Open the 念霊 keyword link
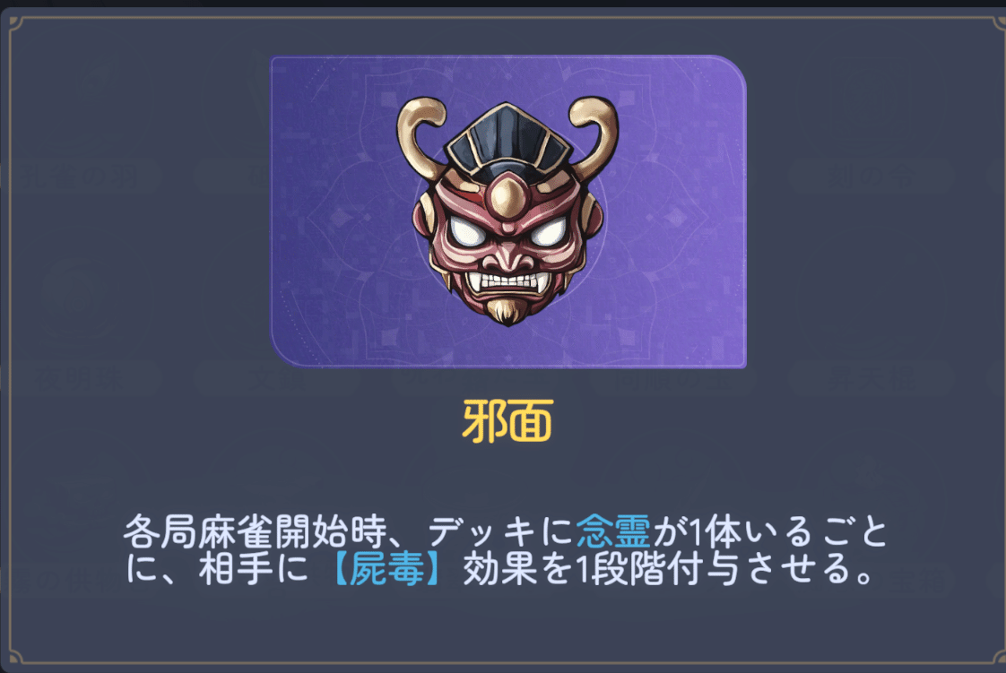 click(613, 532)
